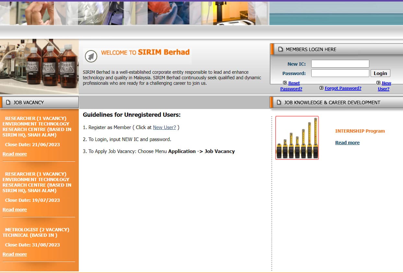This screenshot has height=273, width=403.
Task: Click the Login button
Action: point(380,73)
